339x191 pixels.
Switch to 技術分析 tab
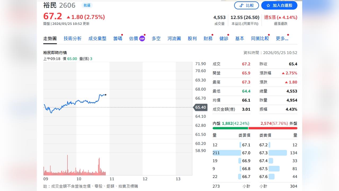(73, 38)
